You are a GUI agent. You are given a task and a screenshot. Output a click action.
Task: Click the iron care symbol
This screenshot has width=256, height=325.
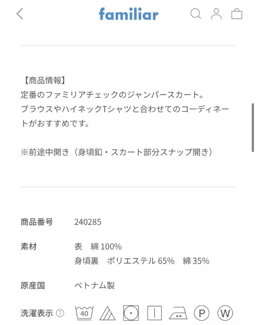pyautogui.click(x=178, y=313)
